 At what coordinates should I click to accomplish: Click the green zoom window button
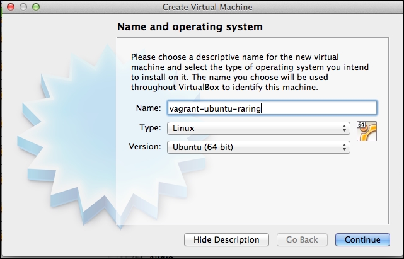coord(36,7)
